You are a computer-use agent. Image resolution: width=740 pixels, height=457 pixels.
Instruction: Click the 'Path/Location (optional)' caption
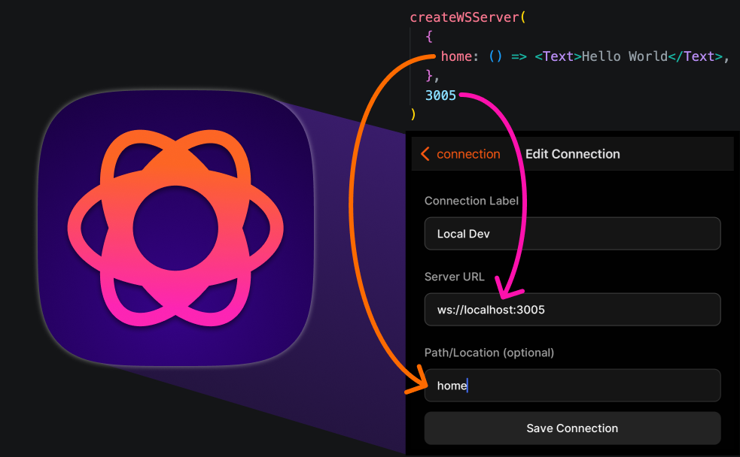click(489, 353)
